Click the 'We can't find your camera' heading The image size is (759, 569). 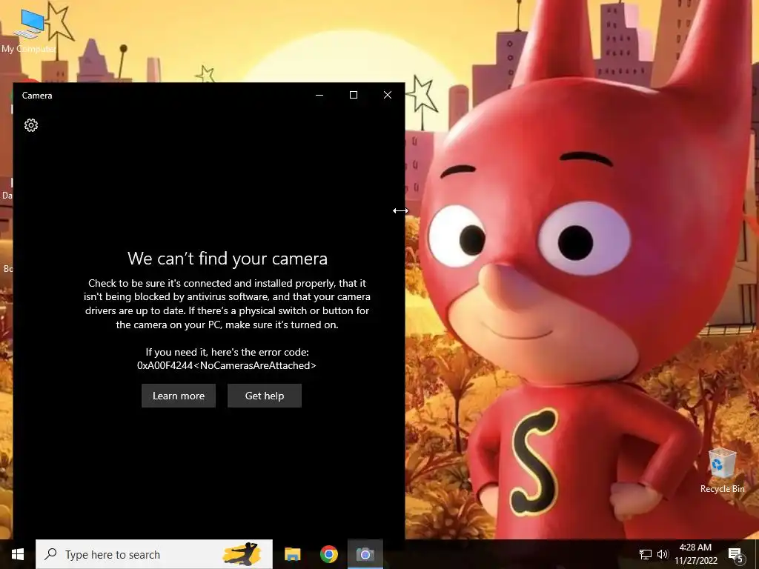[228, 259]
